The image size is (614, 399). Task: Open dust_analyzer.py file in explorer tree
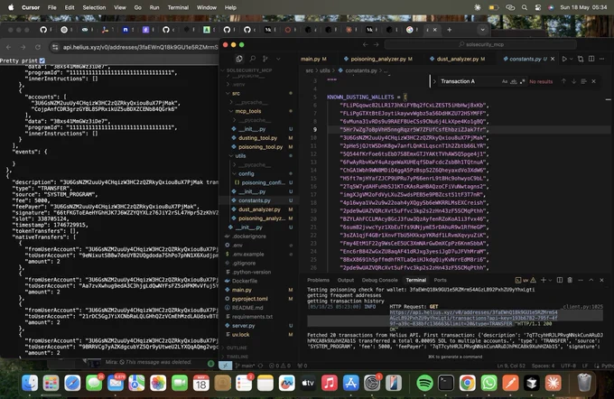(259, 209)
